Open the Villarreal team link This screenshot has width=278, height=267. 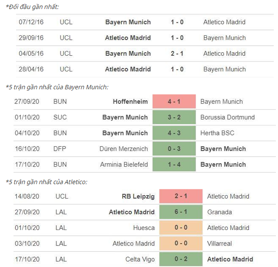(x=220, y=243)
